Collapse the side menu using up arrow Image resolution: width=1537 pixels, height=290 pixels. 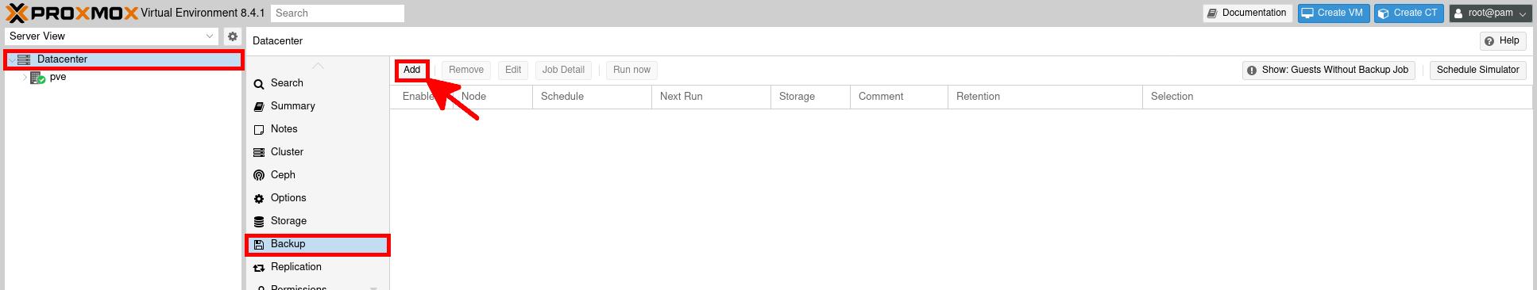point(318,66)
